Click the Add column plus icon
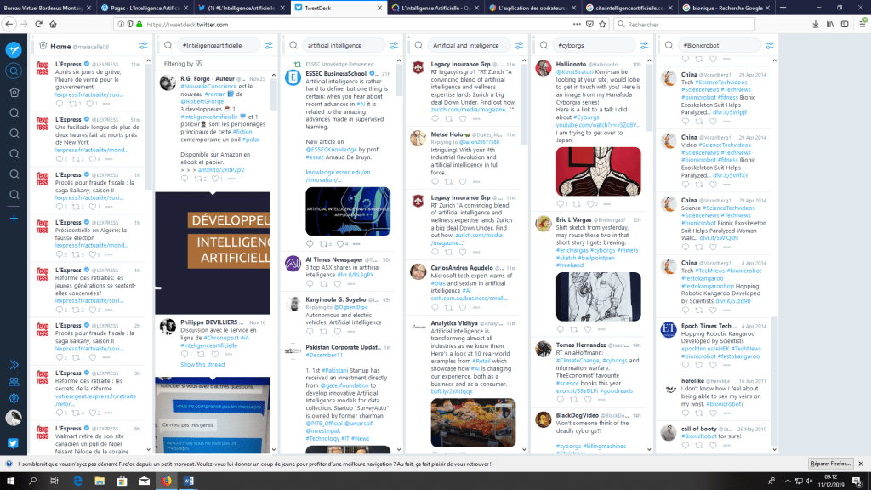The image size is (871, 490). (x=14, y=218)
